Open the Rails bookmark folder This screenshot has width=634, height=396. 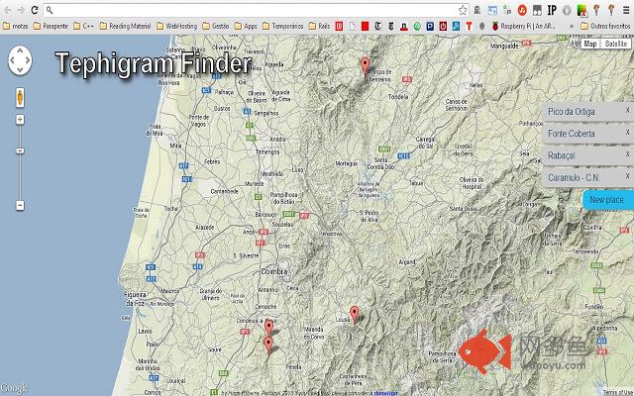pyautogui.click(x=319, y=27)
